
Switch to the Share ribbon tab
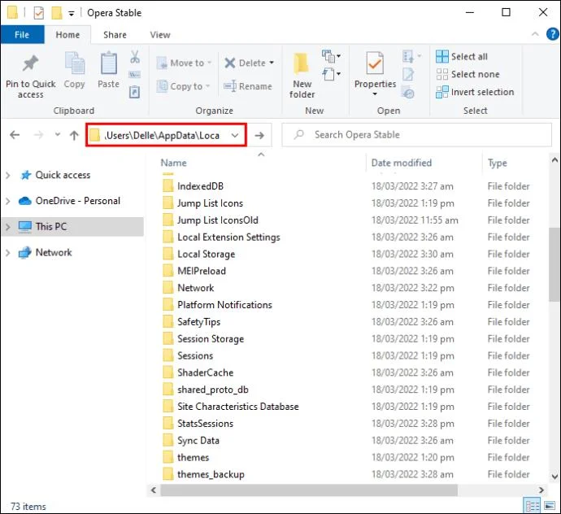click(115, 35)
